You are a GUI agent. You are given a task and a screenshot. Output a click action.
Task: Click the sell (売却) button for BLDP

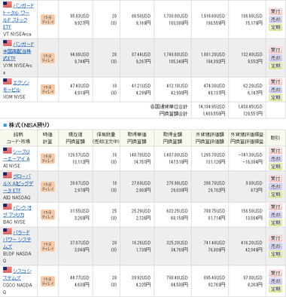(x=275, y=246)
